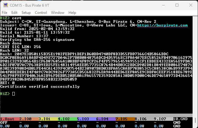This screenshot has height=128, width=198.
Task: Open the Window menu
Action: pos(58,13)
